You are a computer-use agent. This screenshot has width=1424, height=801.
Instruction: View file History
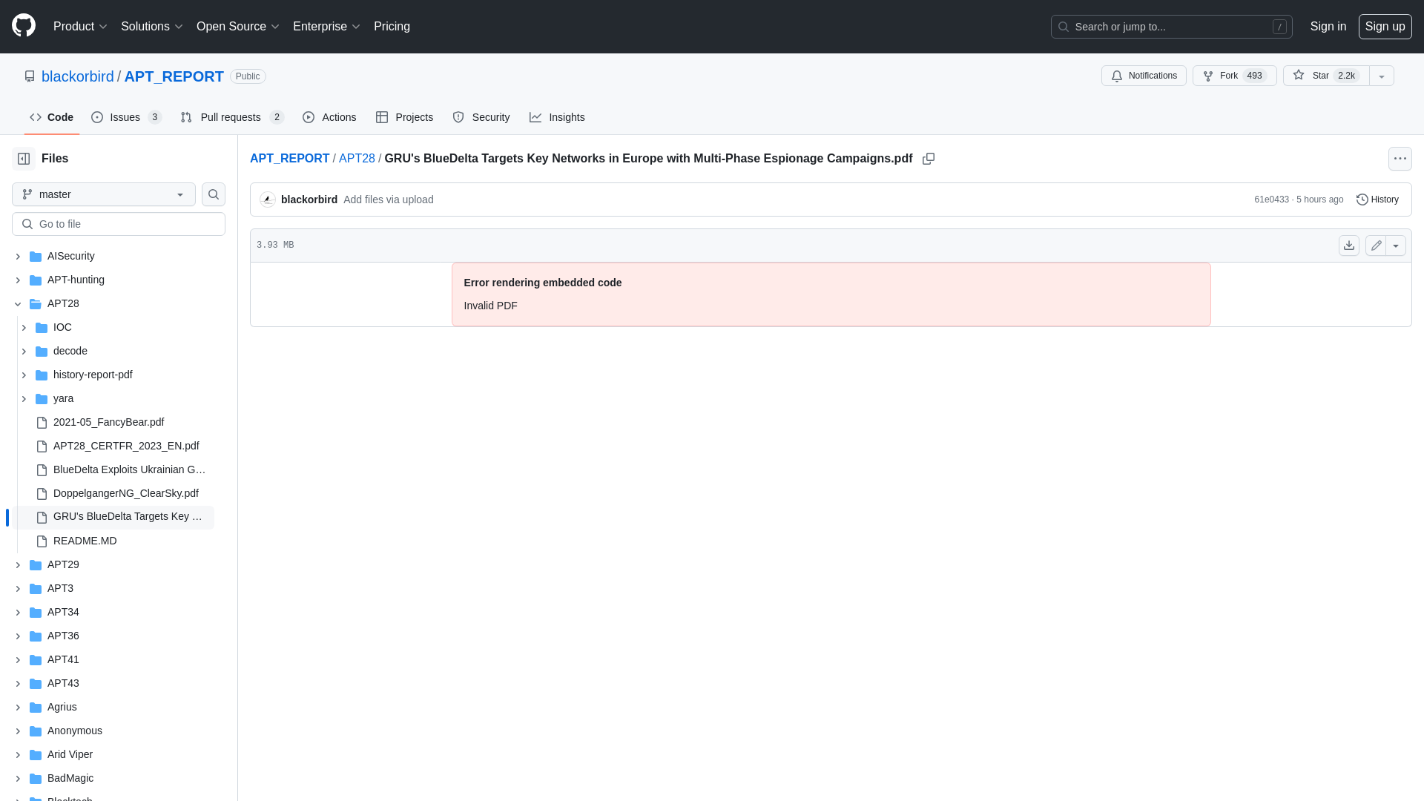[1377, 200]
